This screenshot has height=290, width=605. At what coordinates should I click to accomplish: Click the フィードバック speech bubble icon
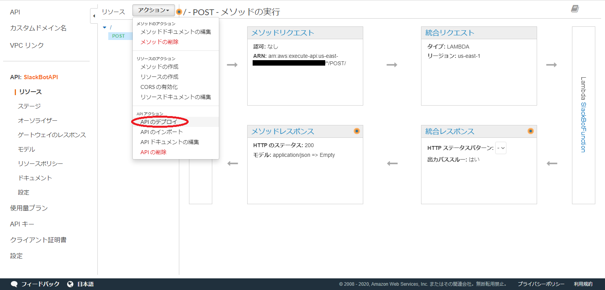coord(14,284)
